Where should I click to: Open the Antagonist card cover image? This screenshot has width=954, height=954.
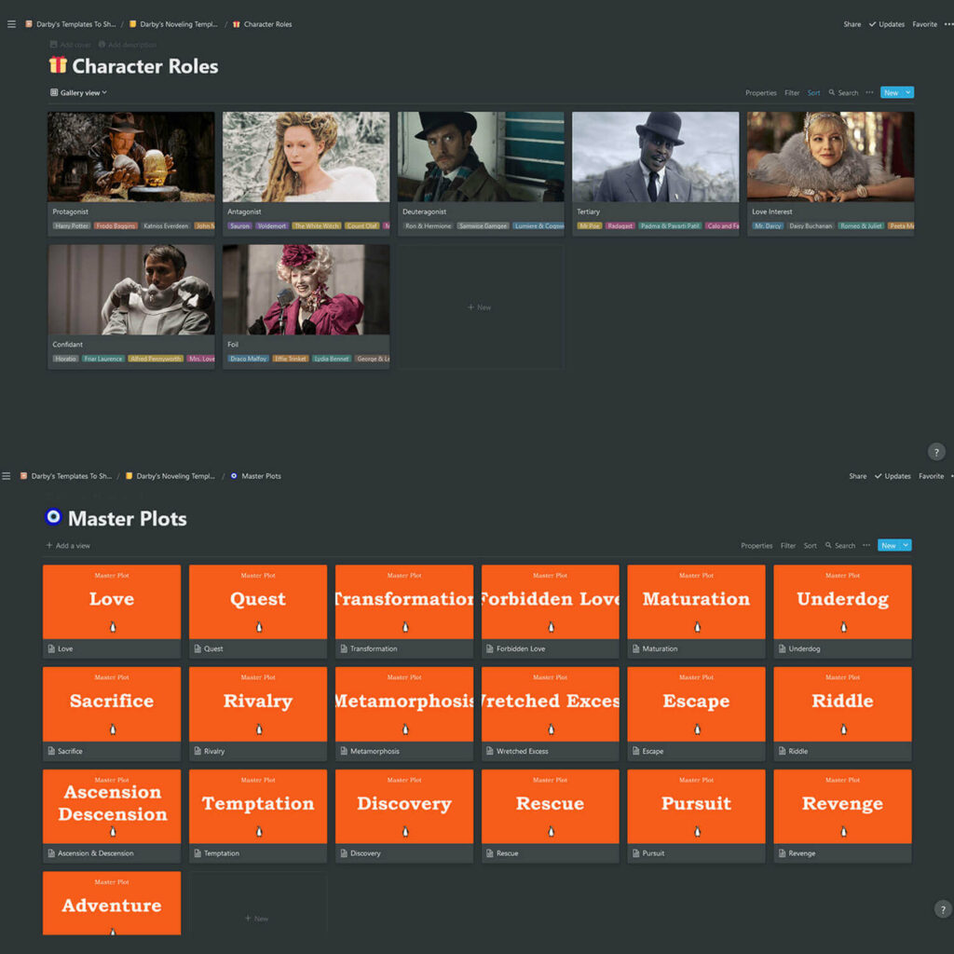(x=306, y=157)
